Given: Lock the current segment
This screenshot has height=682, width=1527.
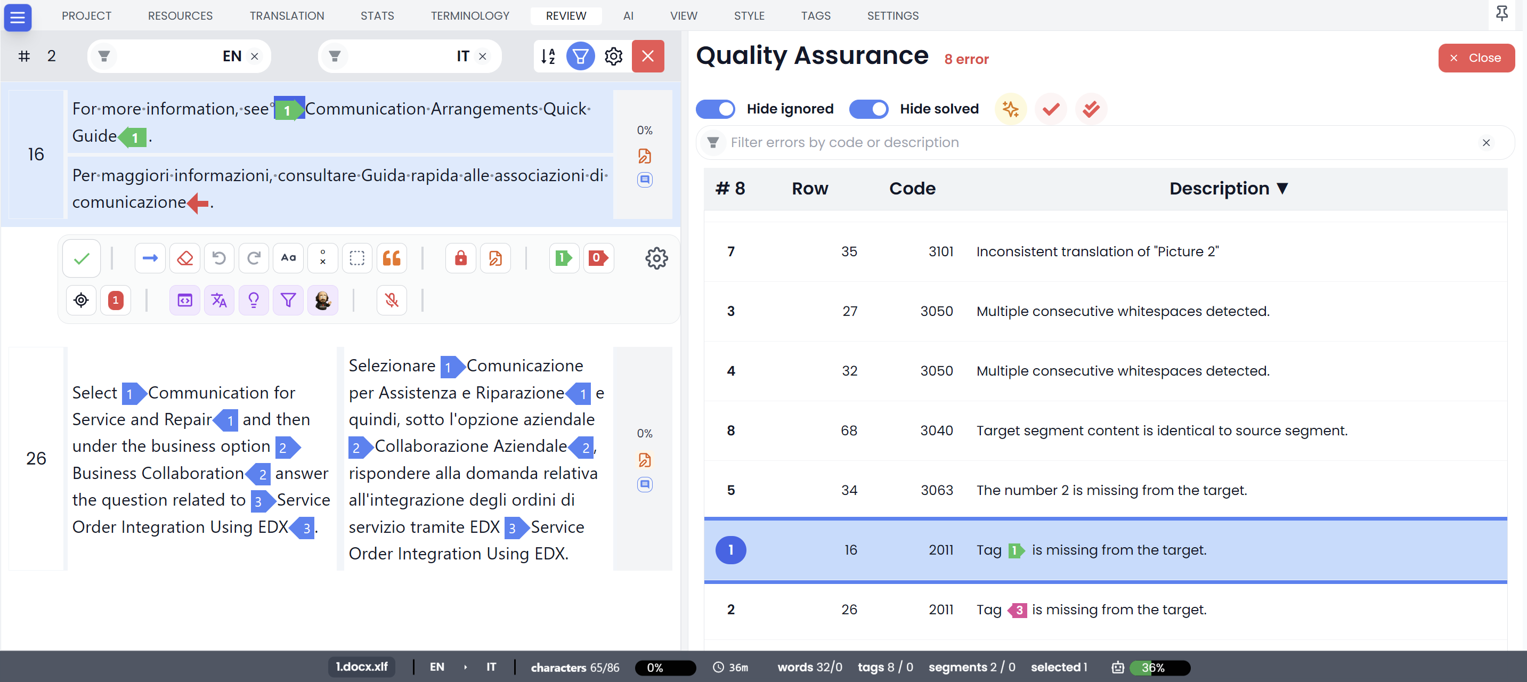Looking at the screenshot, I should tap(460, 258).
